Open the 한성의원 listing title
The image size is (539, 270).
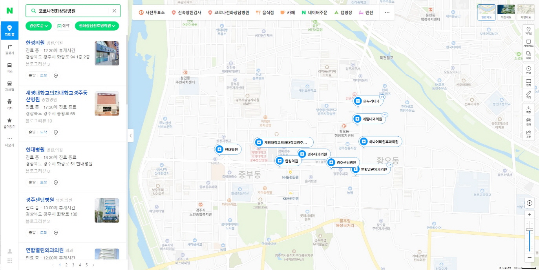point(35,43)
